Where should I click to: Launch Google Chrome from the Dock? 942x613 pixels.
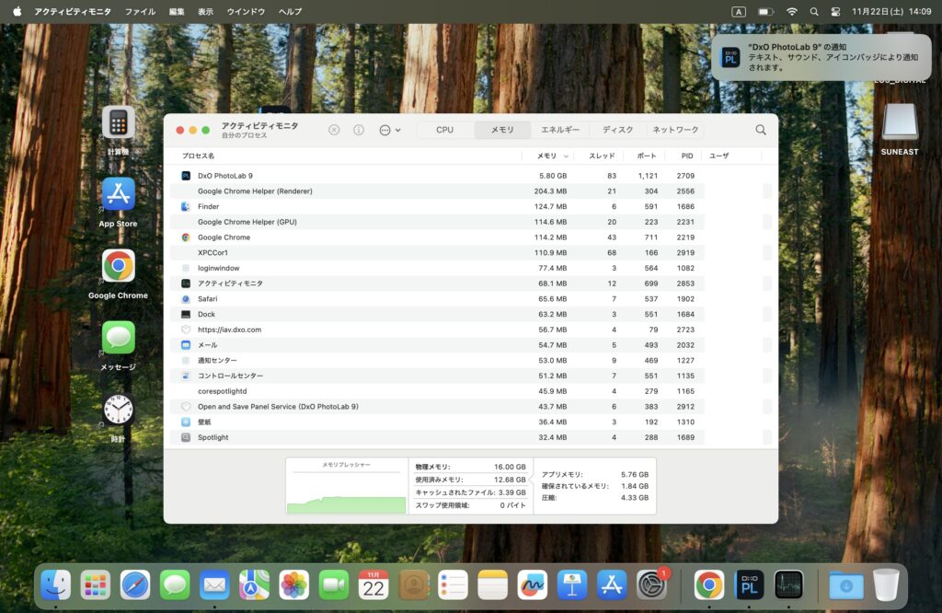(708, 584)
